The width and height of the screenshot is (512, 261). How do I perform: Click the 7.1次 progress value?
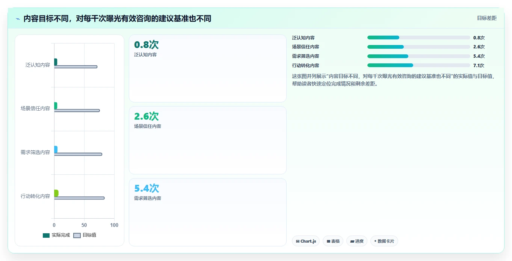pos(479,66)
